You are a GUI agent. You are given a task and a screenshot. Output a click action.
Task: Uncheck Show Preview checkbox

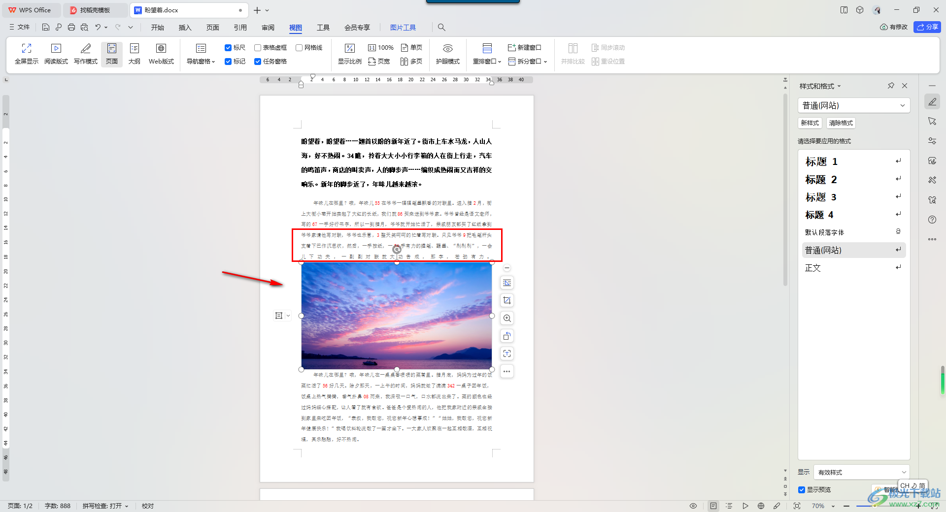point(802,490)
